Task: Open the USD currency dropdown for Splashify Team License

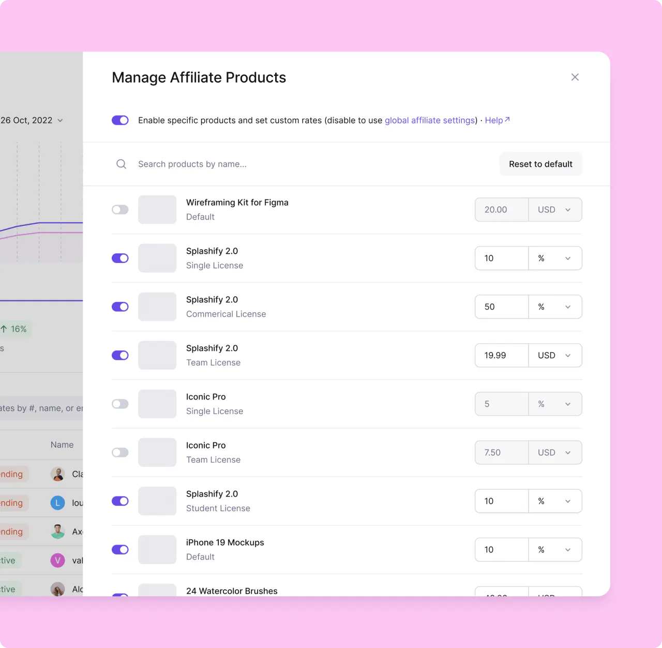Action: click(x=554, y=355)
